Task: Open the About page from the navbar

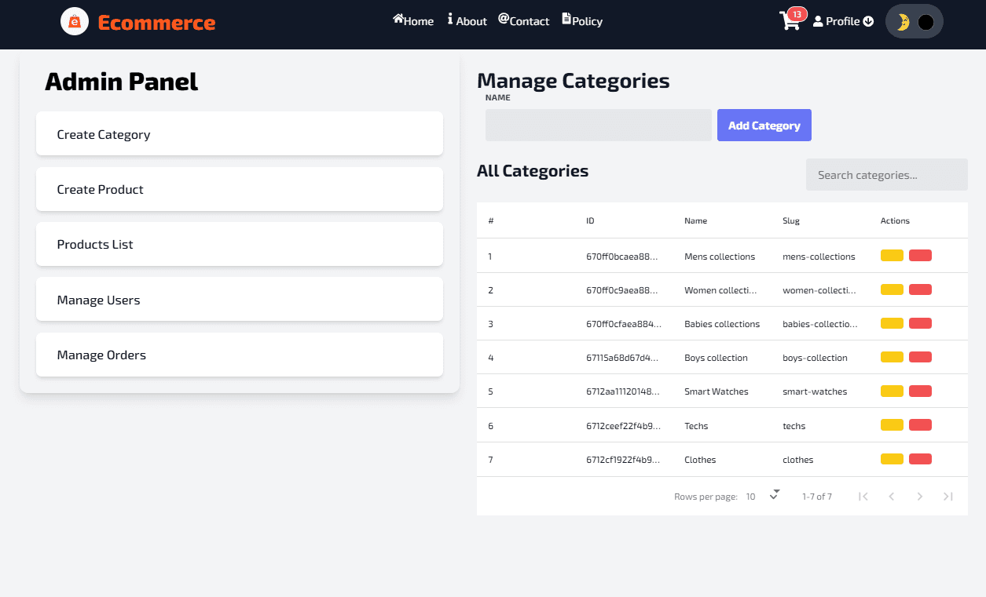Action: (x=467, y=21)
